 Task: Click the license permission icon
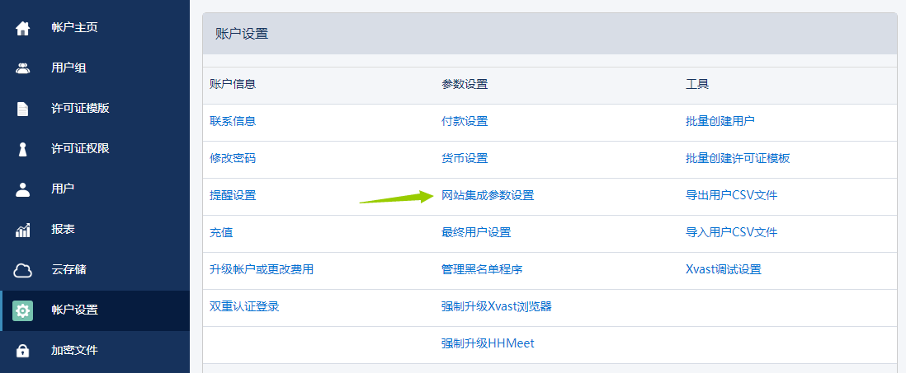click(x=23, y=149)
